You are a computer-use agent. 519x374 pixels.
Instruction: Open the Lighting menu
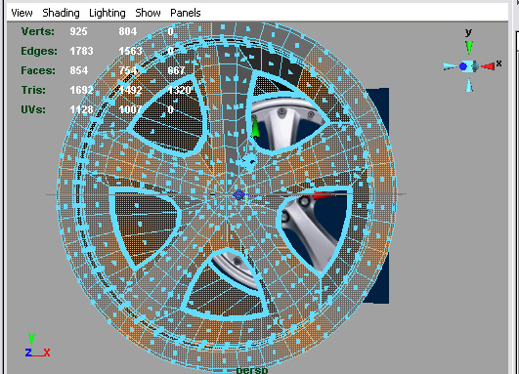point(108,13)
